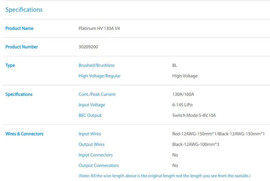Click the value Platinum HV 130A V4
The height and width of the screenshot is (181, 270).
(99, 28)
